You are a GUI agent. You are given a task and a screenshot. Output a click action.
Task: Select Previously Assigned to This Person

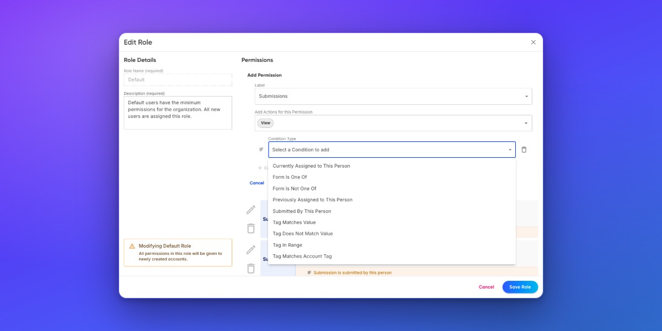(x=392, y=200)
